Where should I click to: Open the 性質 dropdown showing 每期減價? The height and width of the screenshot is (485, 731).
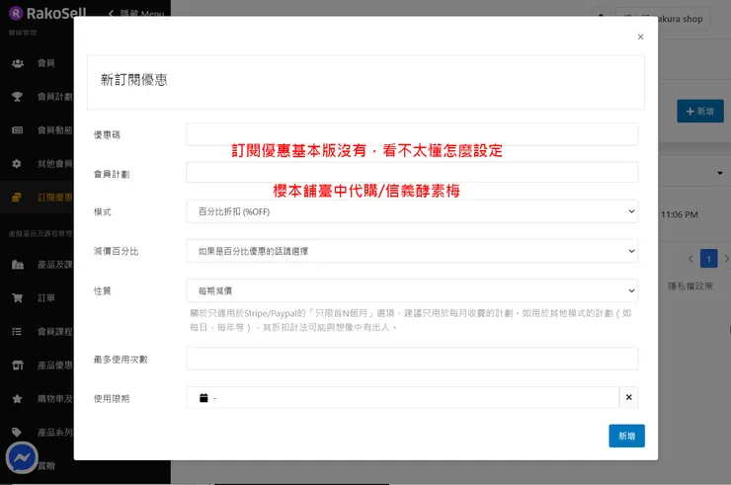coord(412,290)
